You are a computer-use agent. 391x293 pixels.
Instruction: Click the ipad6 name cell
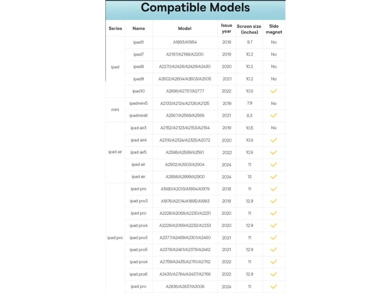pyautogui.click(x=139, y=42)
